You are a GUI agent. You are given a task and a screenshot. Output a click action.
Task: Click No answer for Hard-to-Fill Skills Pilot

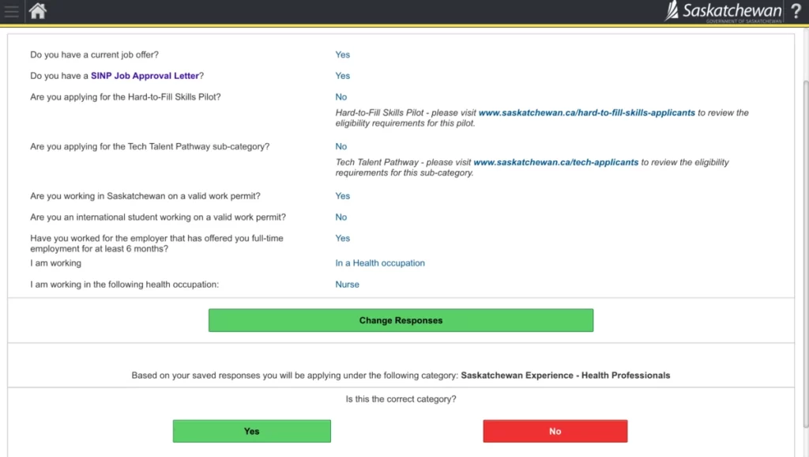[341, 97]
